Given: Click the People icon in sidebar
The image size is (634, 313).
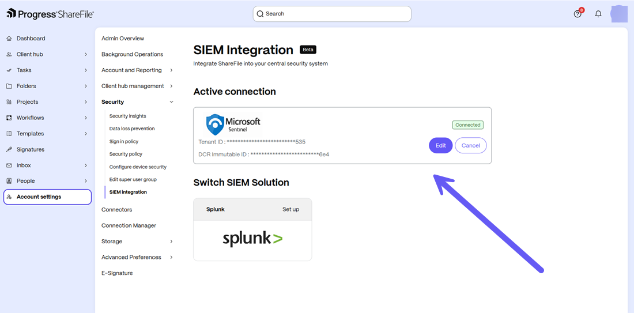Looking at the screenshot, I should click(x=9, y=181).
